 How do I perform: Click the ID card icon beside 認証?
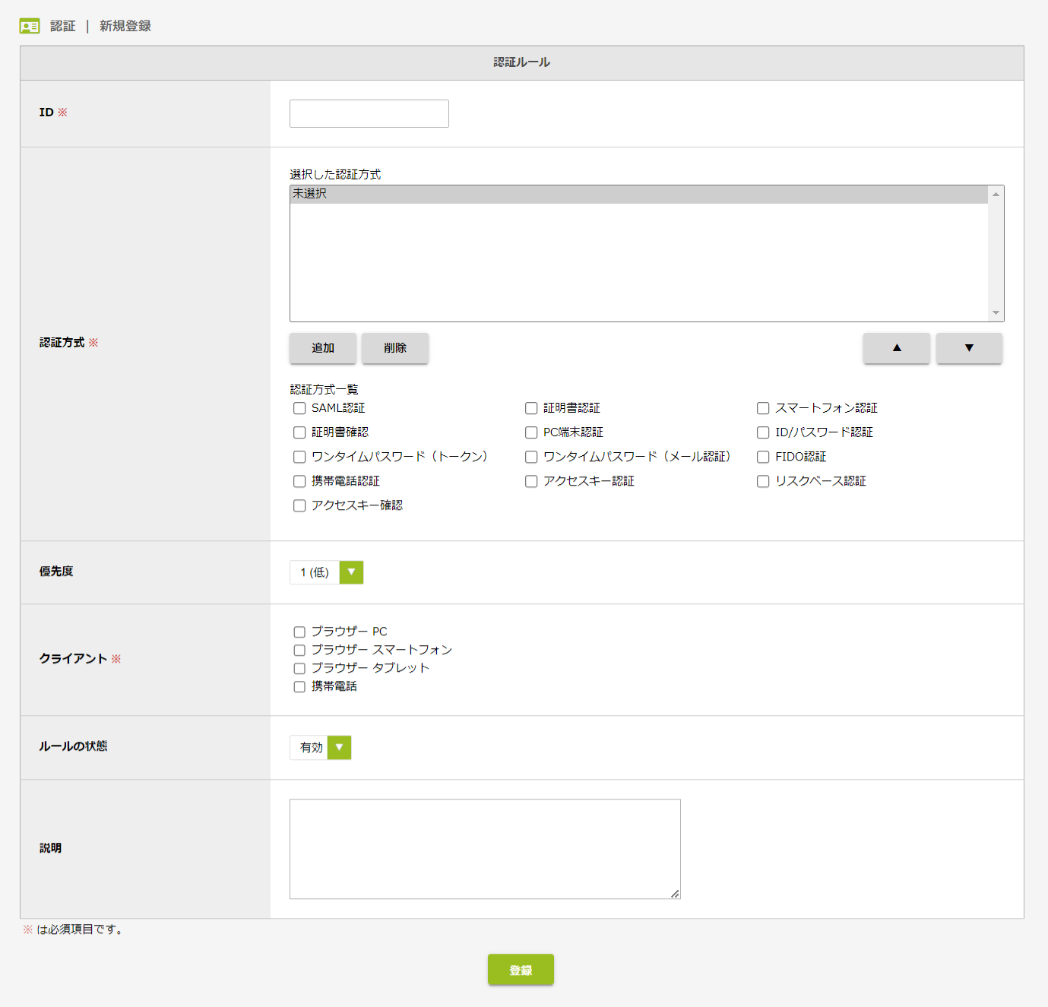30,27
